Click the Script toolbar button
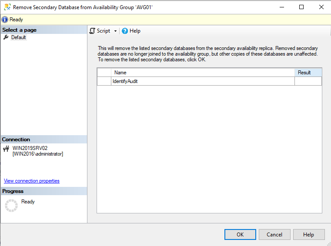331x246 pixels. pyautogui.click(x=100, y=31)
